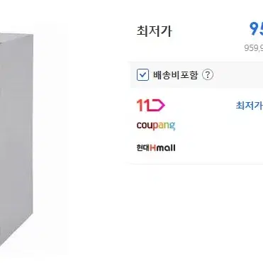Image resolution: width=263 pixels, height=263 pixels.
Task: Open the coupang seller logo
Action: [156, 125]
